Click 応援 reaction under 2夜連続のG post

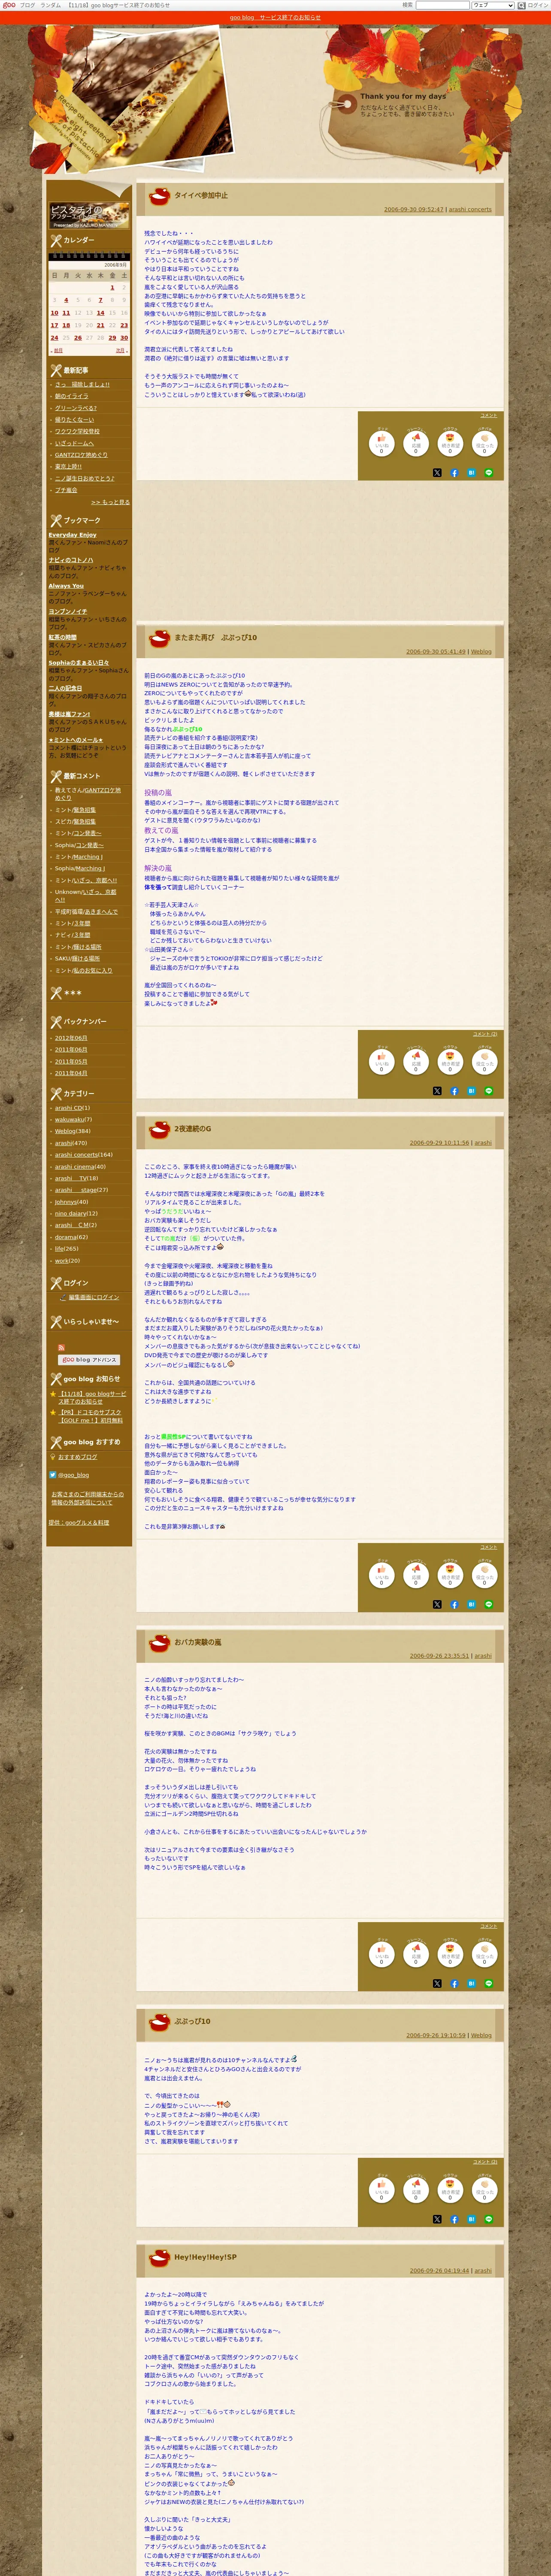[416, 1575]
